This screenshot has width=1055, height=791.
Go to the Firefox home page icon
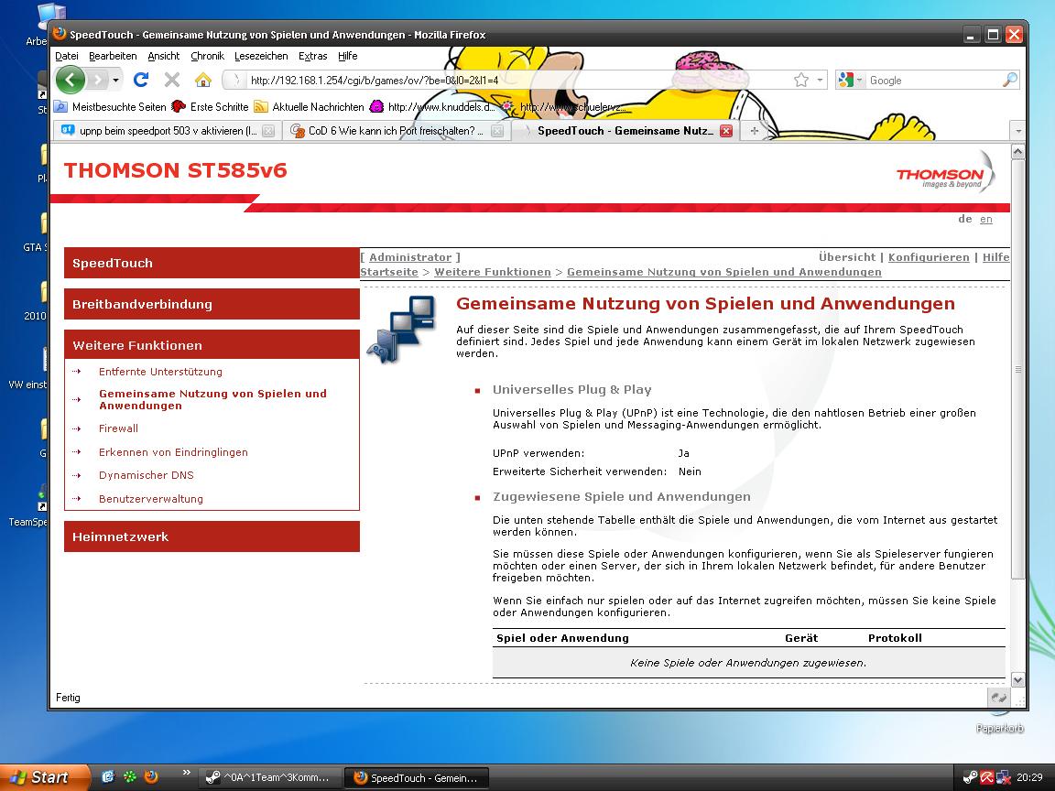click(203, 80)
